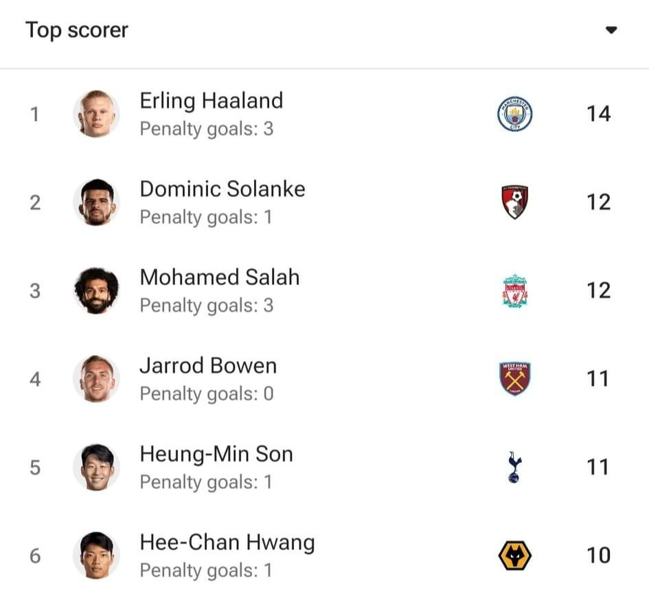Select Mohamed Salah's avatar
This screenshot has width=649, height=607.
[x=96, y=290]
